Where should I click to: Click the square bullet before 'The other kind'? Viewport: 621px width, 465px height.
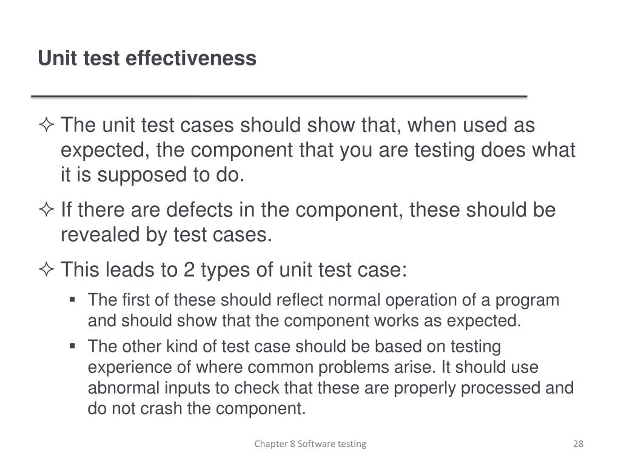coord(72,346)
